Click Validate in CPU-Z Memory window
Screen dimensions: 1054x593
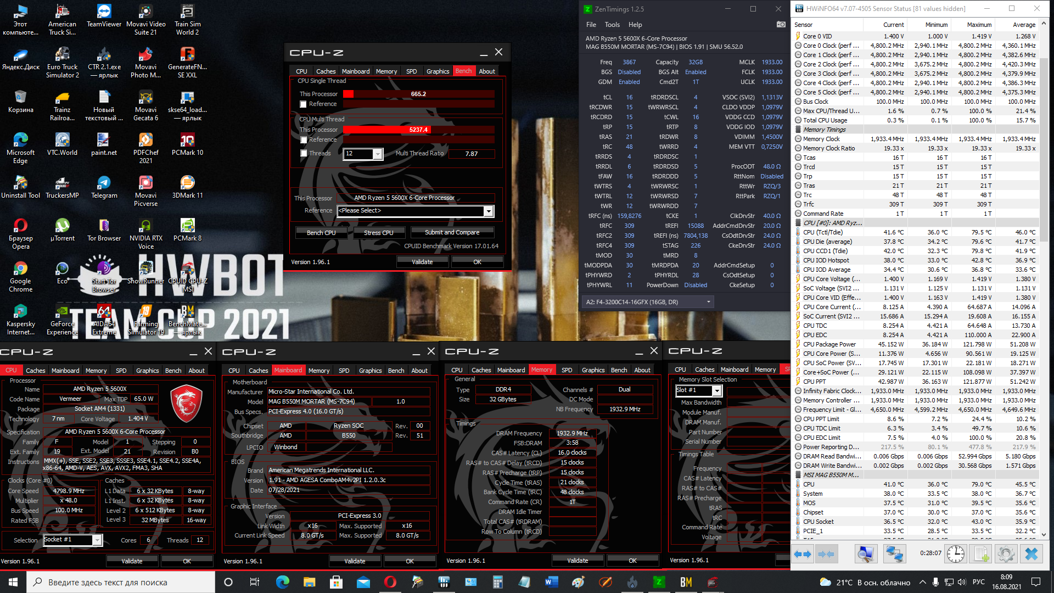pos(577,561)
